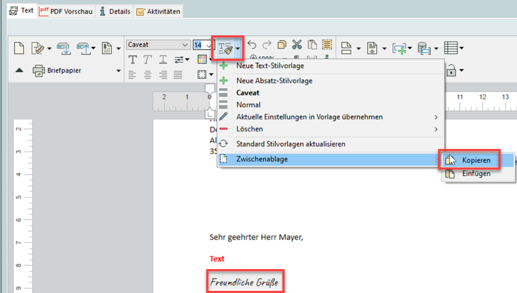Click the style template paintbrush icon
This screenshot has height=293, width=517.
225,48
